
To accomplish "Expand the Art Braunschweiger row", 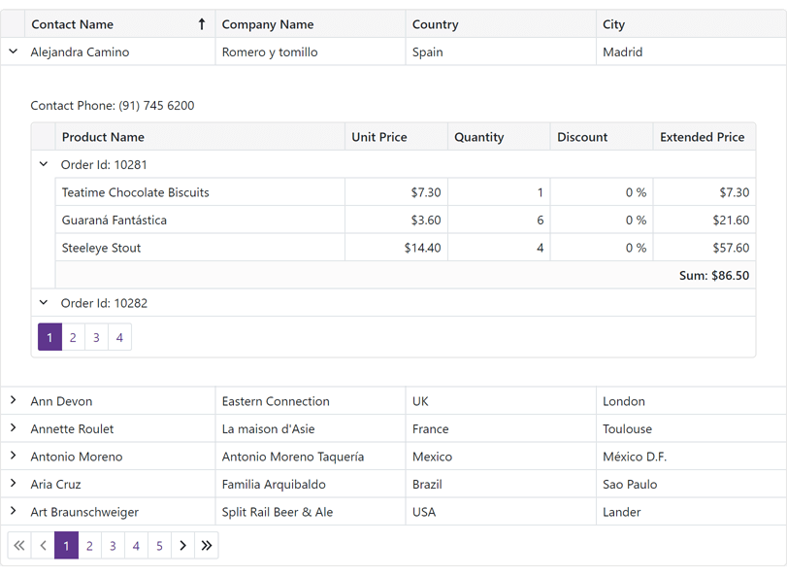I will [x=13, y=512].
